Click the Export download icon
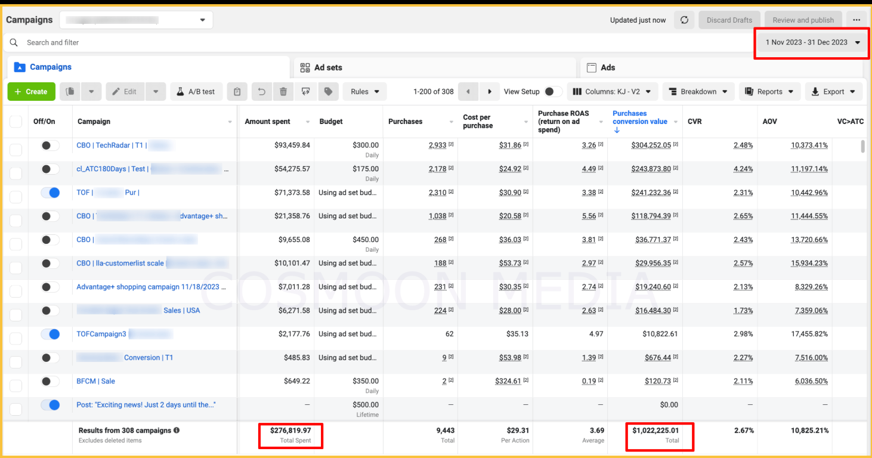Screen dimensions: 872x458 click(815, 91)
